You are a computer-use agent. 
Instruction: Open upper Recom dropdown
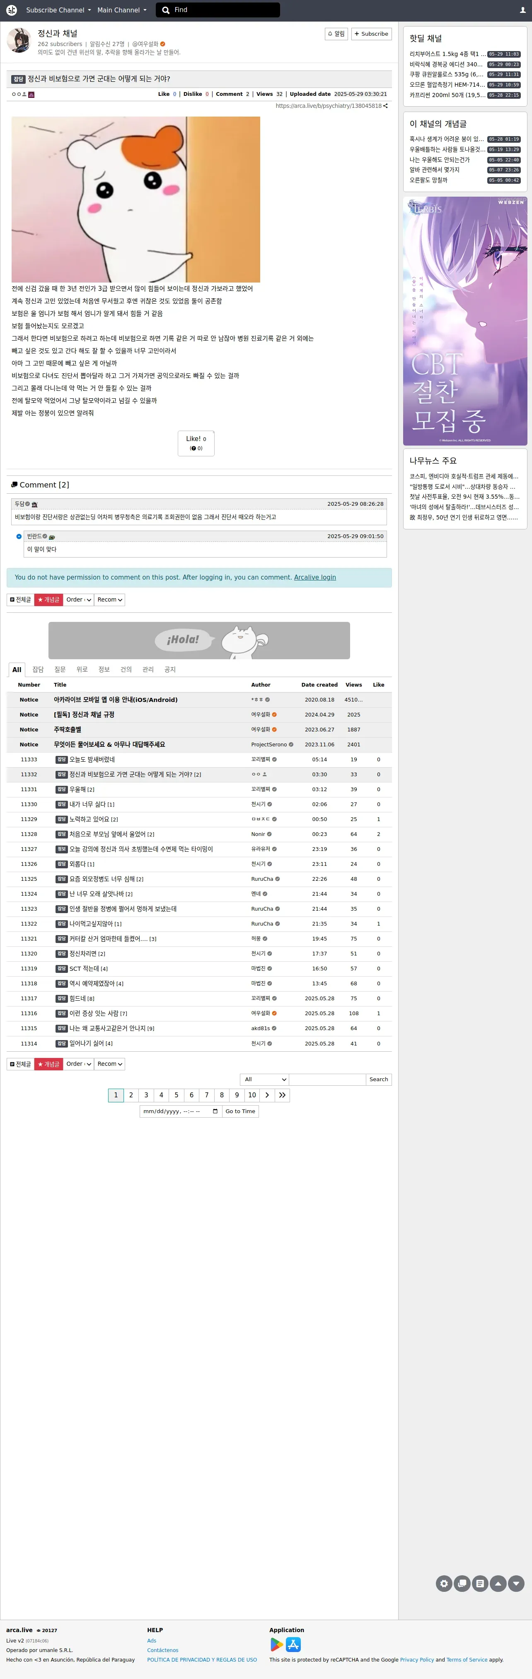(109, 599)
